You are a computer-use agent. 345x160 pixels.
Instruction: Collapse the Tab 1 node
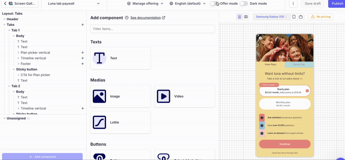(x=9, y=30)
